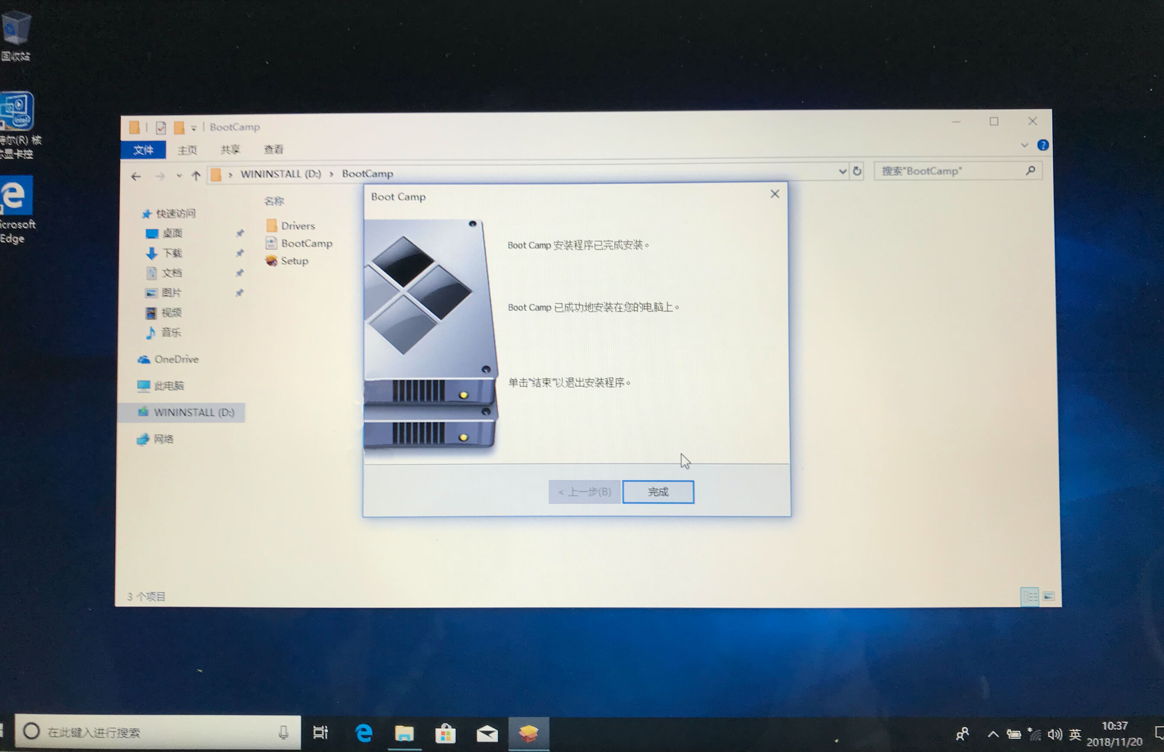1164x752 pixels.
Task: Switch to large icons view in status bar
Action: (x=1049, y=596)
